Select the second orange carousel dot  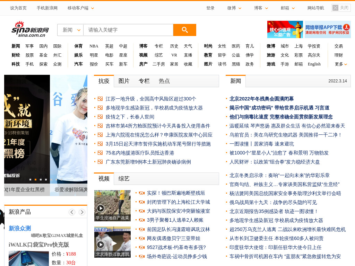pos(36,180)
